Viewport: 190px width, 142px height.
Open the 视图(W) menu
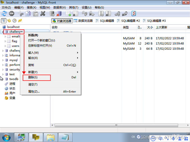point(45,8)
